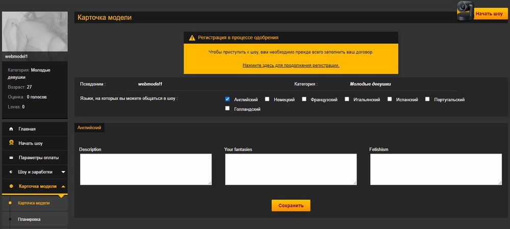Click the home icon beside Главная

coord(11,129)
